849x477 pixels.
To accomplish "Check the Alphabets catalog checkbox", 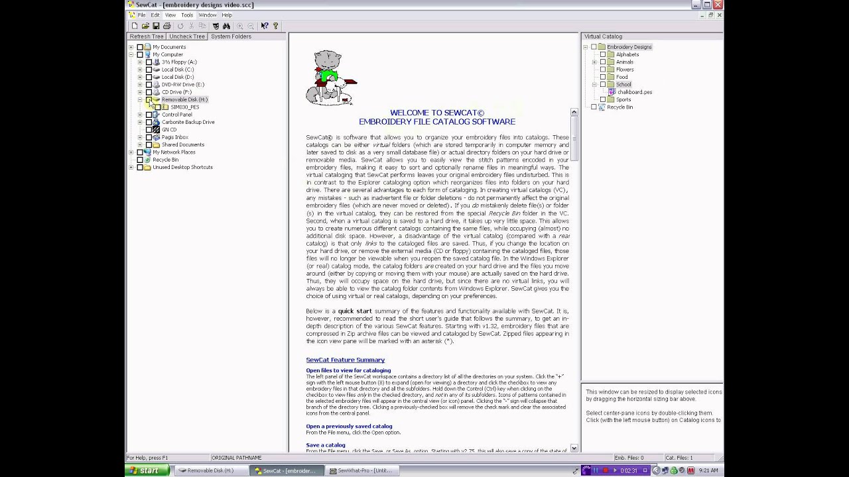I will click(603, 54).
